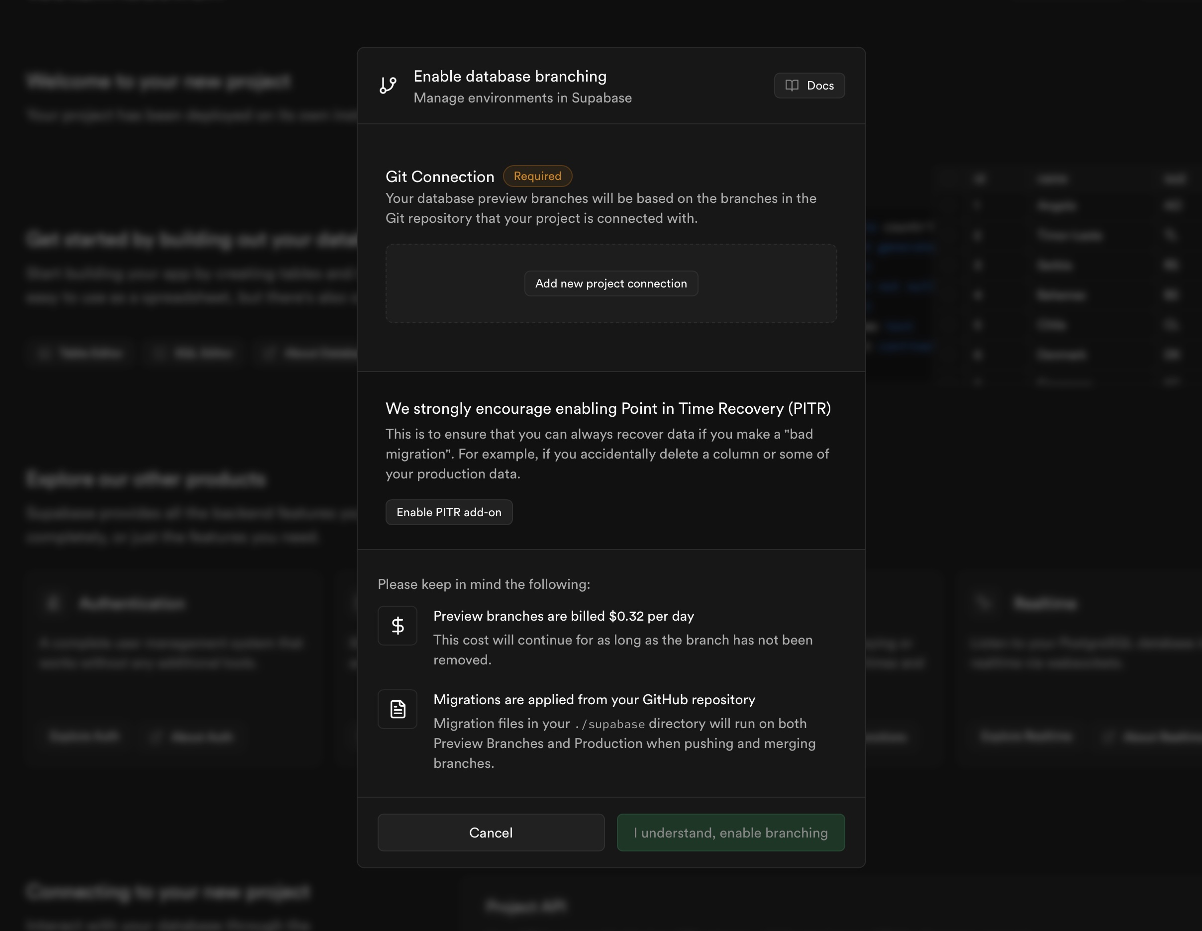This screenshot has height=931, width=1202.
Task: Click the migrations document icon
Action: click(x=398, y=709)
